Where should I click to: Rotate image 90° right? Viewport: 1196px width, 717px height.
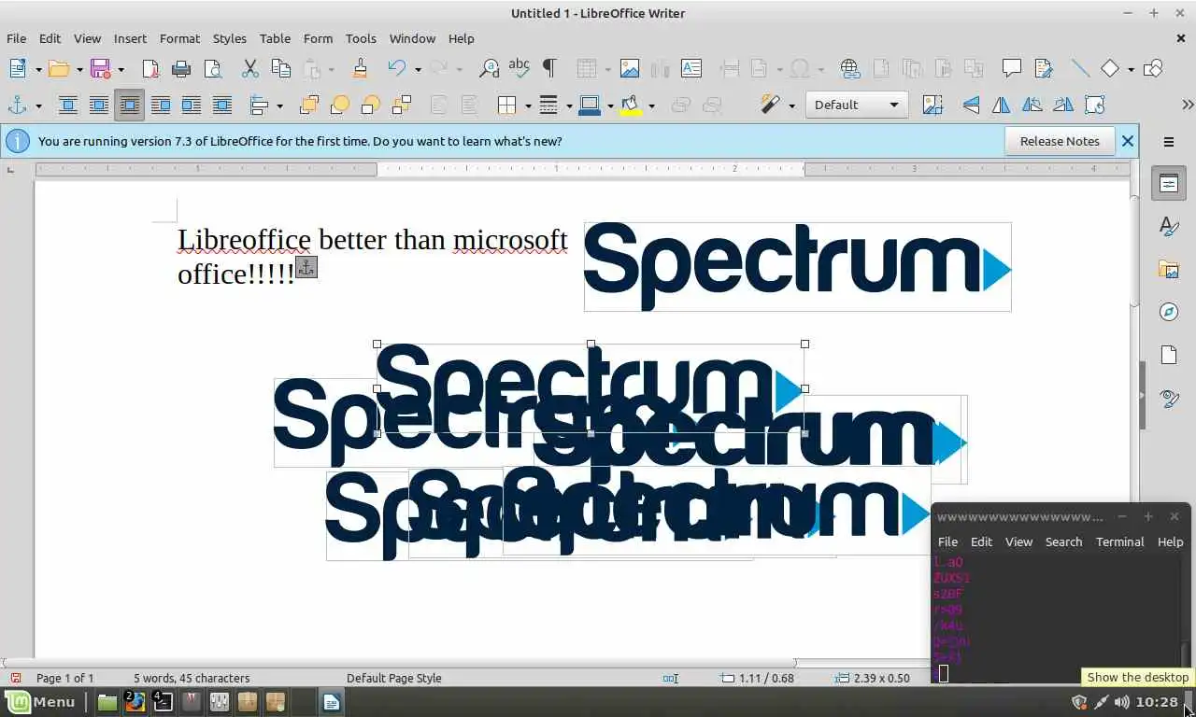pyautogui.click(x=1063, y=105)
